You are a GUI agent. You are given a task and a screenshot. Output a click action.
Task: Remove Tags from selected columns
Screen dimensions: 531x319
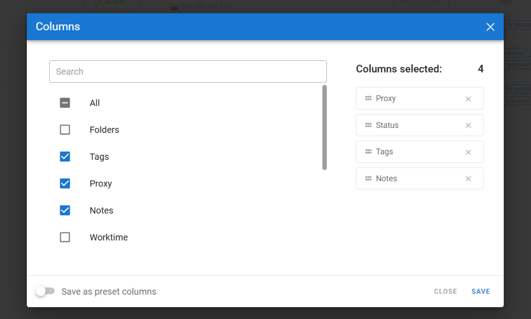[468, 152]
